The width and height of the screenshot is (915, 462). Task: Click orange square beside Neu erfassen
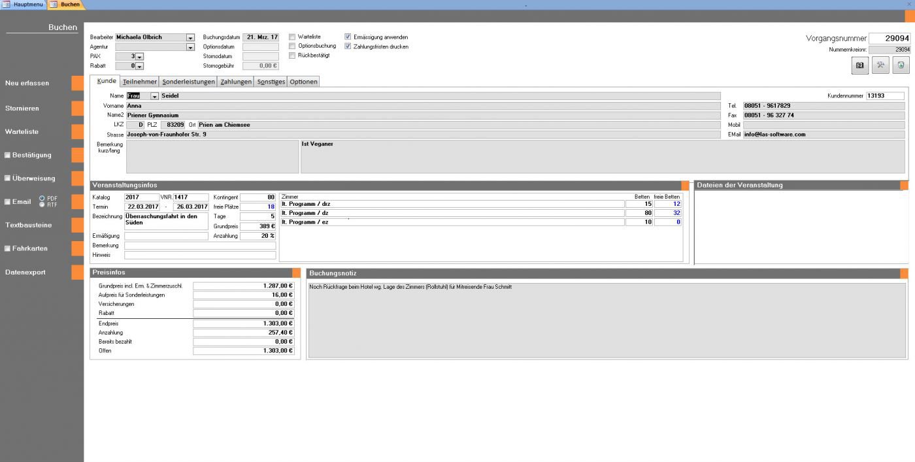point(78,83)
